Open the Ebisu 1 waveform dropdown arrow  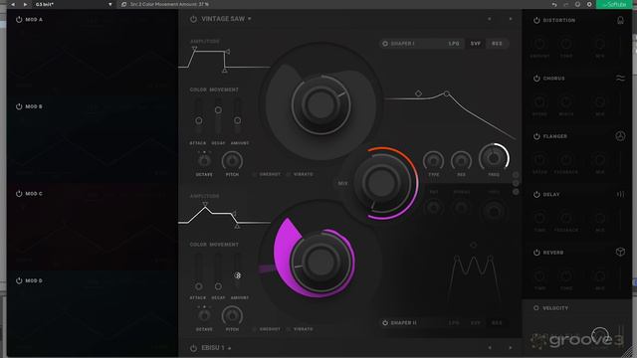tap(230, 348)
